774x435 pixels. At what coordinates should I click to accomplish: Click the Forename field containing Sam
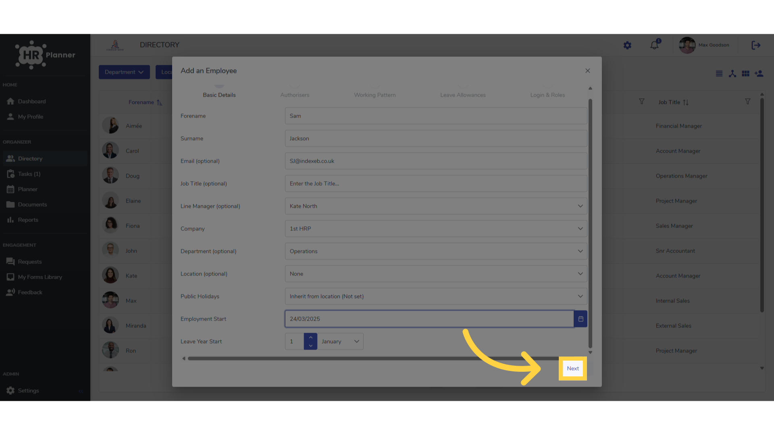coord(436,116)
